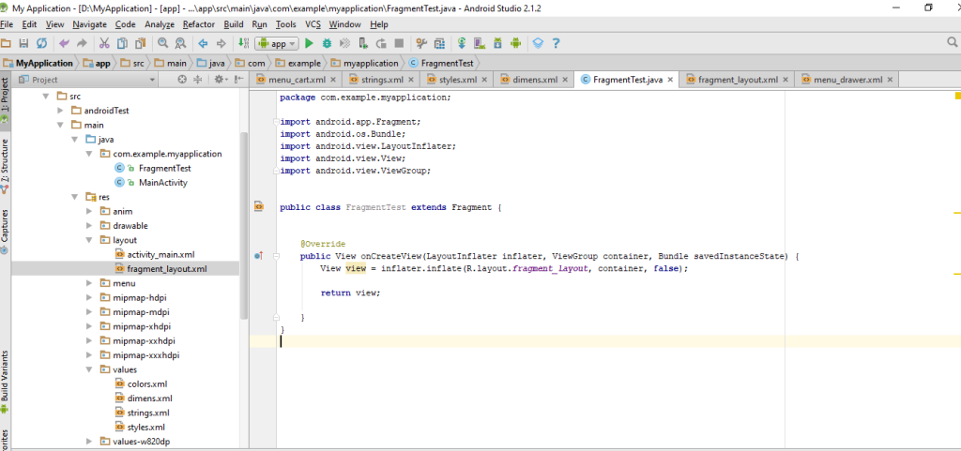Navigate Forward with the right arrow icon
The width and height of the screenshot is (961, 451).
pyautogui.click(x=221, y=43)
